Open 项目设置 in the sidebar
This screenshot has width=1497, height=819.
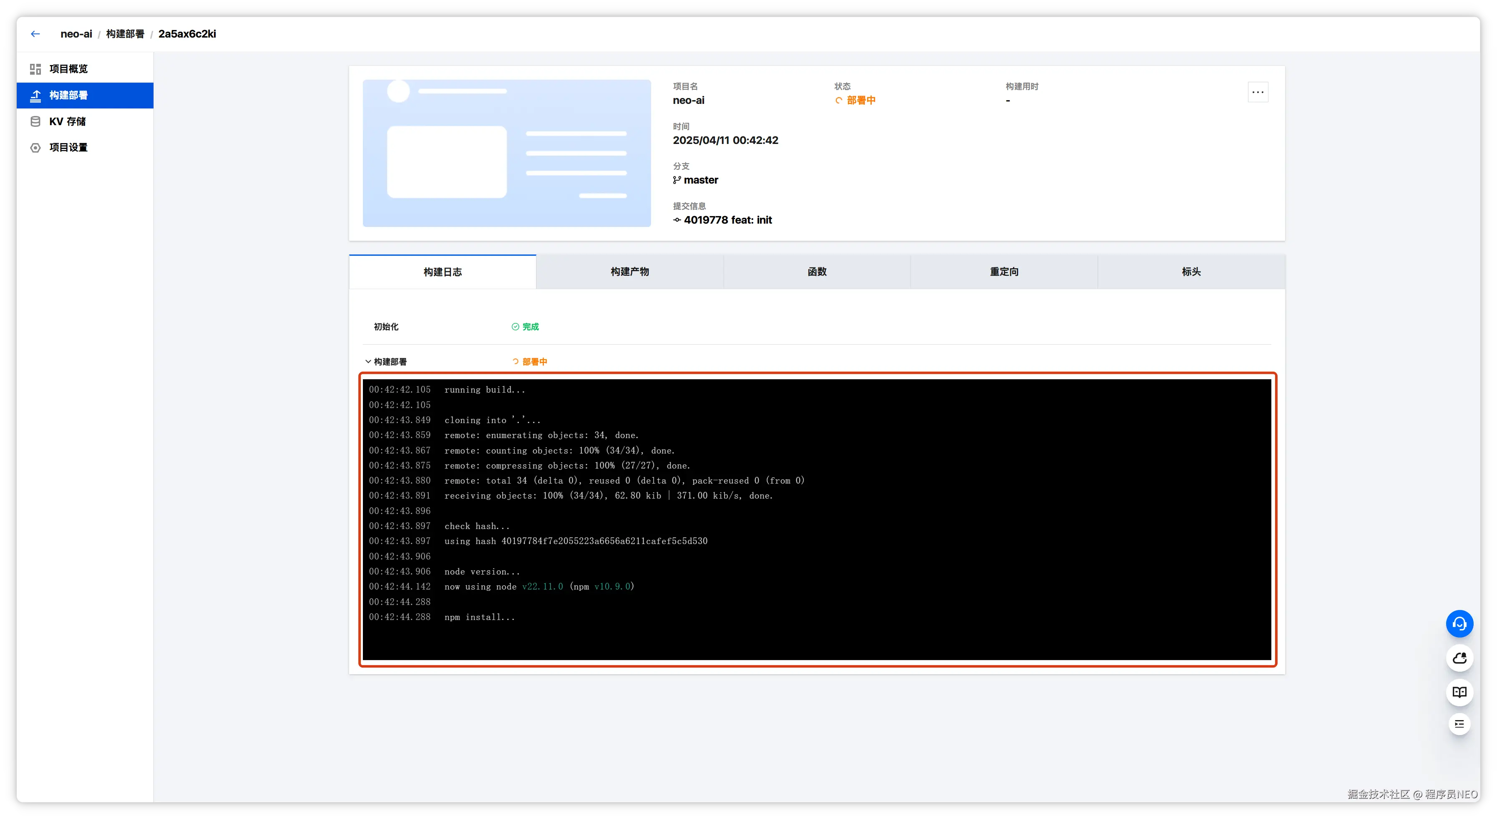pyautogui.click(x=68, y=148)
